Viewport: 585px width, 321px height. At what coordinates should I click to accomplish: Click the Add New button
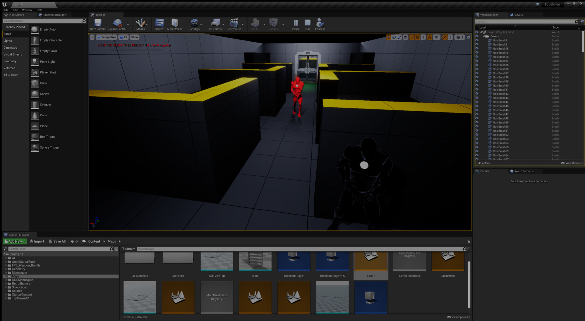coord(15,241)
